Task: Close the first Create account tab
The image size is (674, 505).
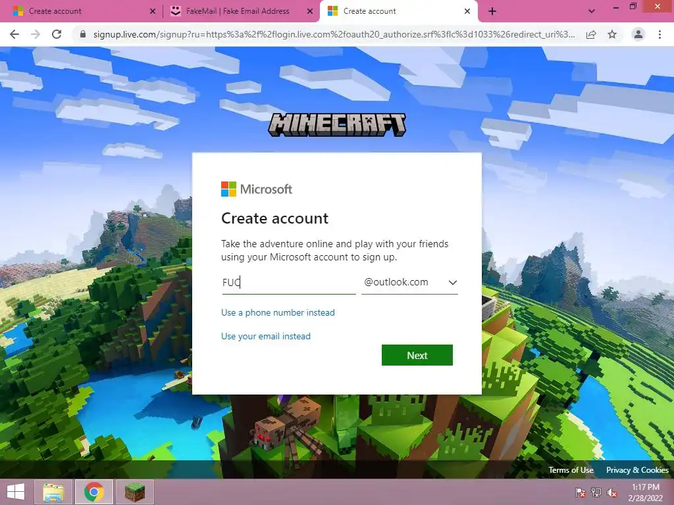Action: pyautogui.click(x=153, y=11)
